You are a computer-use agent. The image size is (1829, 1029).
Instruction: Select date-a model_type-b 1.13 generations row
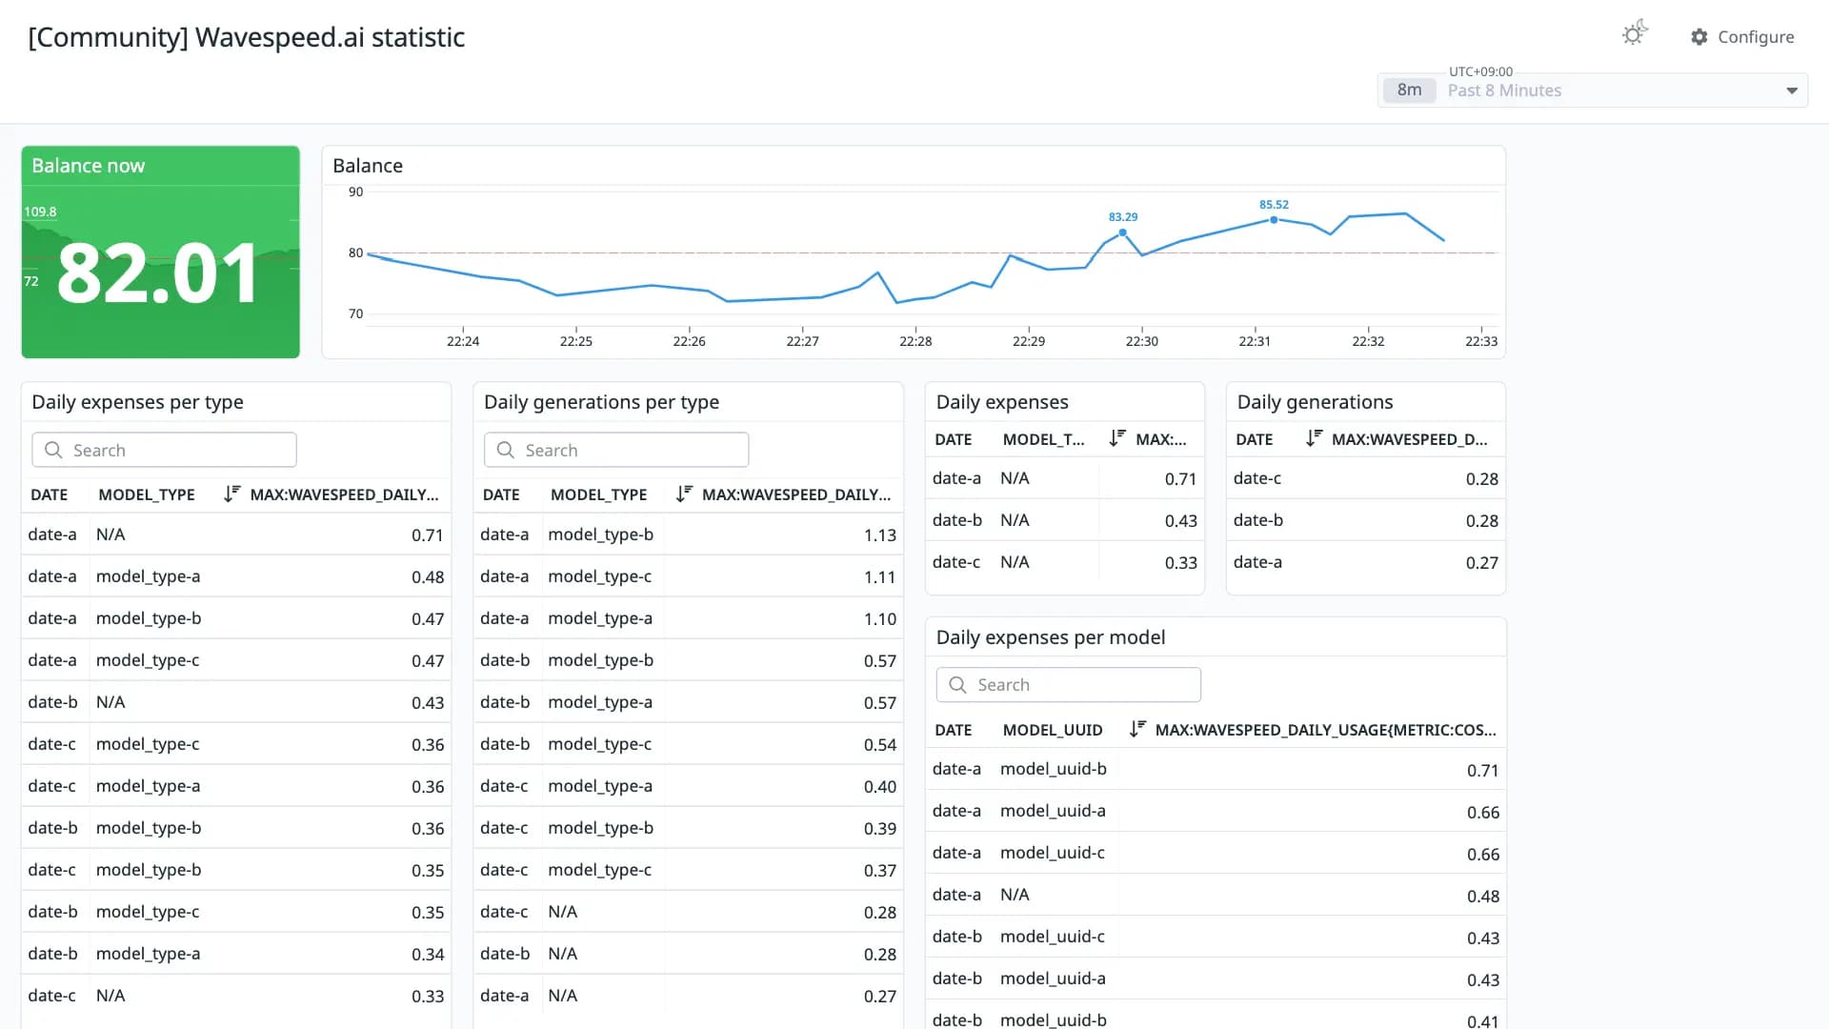(x=688, y=535)
